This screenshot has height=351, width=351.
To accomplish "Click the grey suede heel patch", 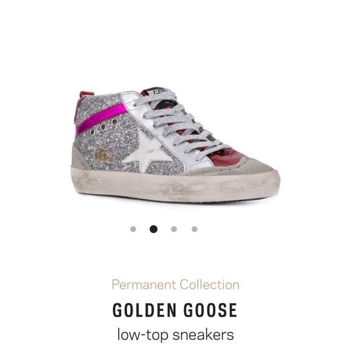I will click(80, 157).
